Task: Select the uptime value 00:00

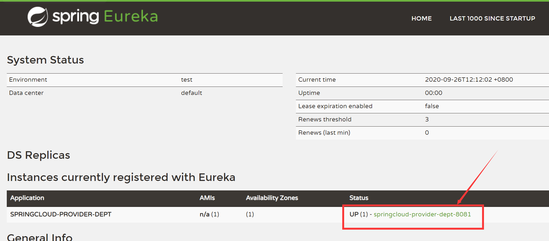Action: coord(434,93)
